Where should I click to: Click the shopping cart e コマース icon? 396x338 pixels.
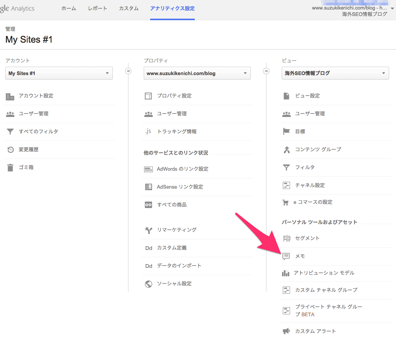click(x=285, y=202)
